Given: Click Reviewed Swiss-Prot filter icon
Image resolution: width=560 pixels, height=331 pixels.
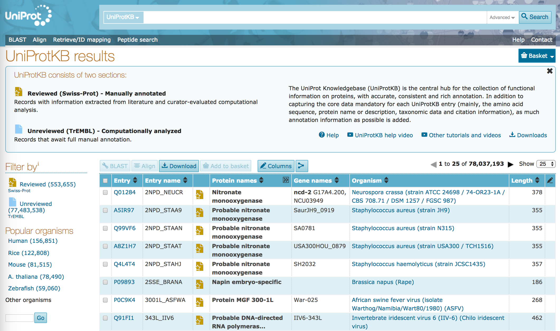Looking at the screenshot, I should (12, 182).
